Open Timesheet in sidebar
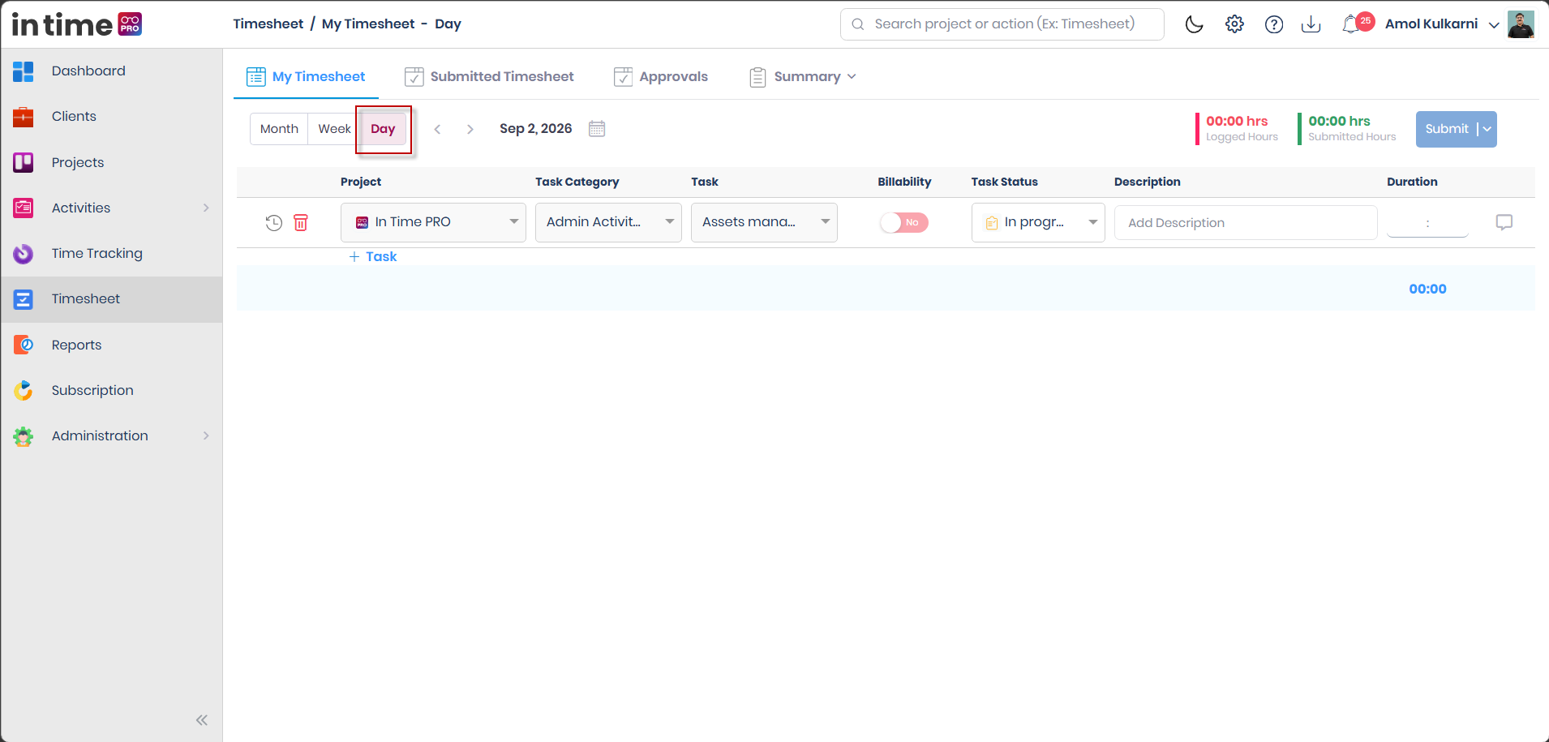Image resolution: width=1549 pixels, height=742 pixels. click(x=111, y=299)
